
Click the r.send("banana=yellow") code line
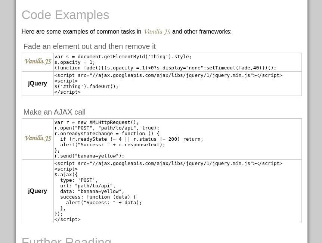click(89, 156)
